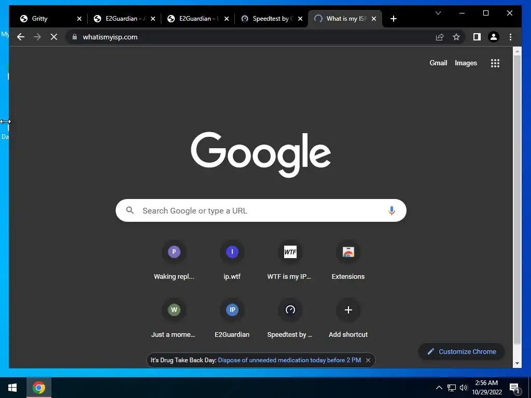Open the Gmail link

point(438,63)
